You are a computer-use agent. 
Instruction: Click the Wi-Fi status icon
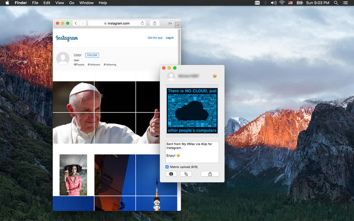click(x=282, y=3)
